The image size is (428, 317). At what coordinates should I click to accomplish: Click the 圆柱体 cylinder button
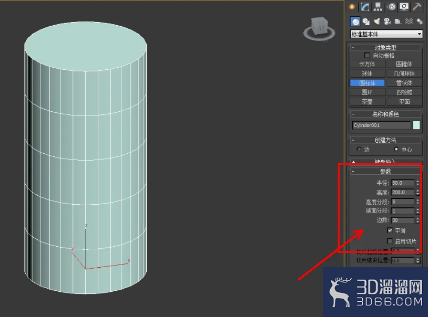click(x=367, y=83)
